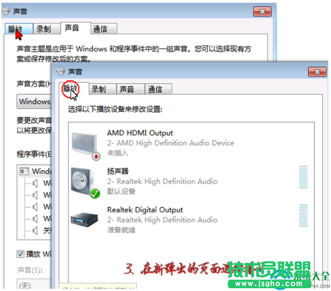Toggle the 播放 Windows startup sound checkbox
Image resolution: width=331 pixels, height=291 pixels.
20,254
